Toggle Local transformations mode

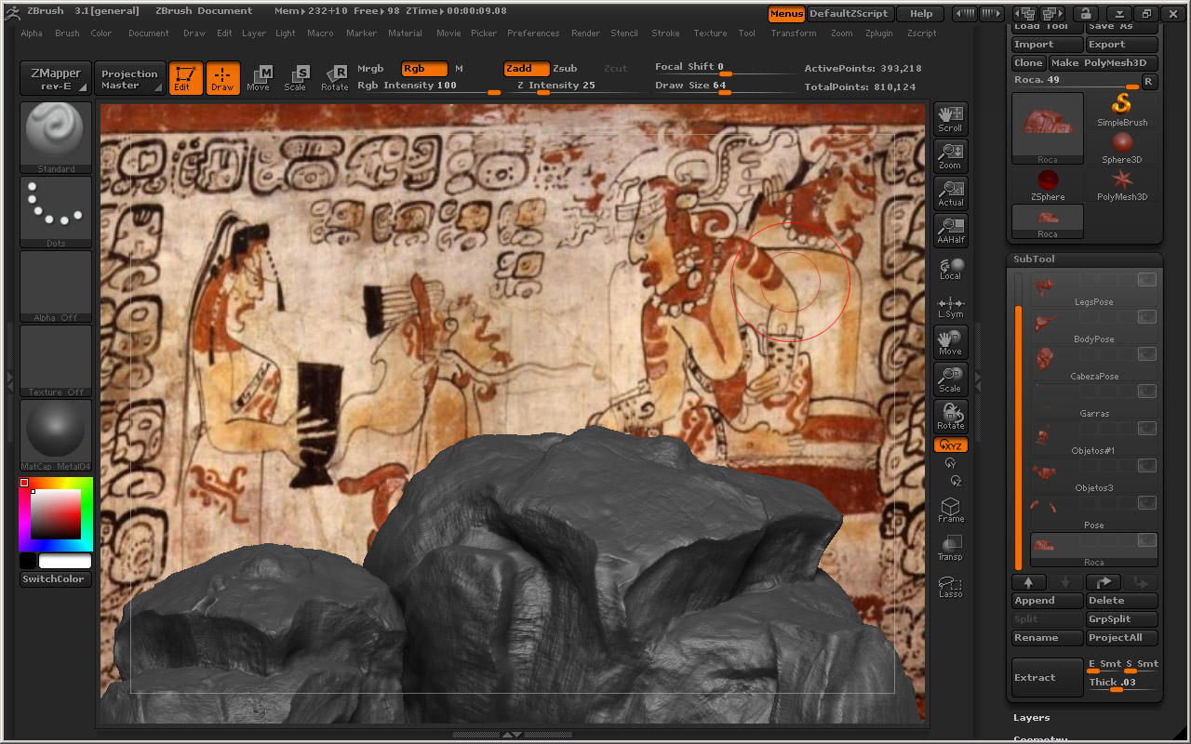(x=950, y=269)
